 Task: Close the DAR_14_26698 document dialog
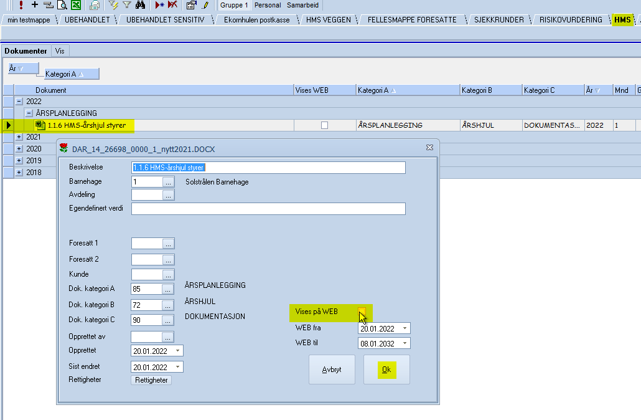(429, 147)
